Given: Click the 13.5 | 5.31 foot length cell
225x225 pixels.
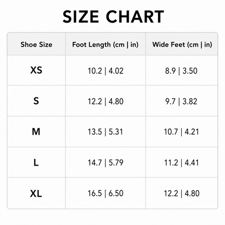Looking at the screenshot, I should point(105,132).
